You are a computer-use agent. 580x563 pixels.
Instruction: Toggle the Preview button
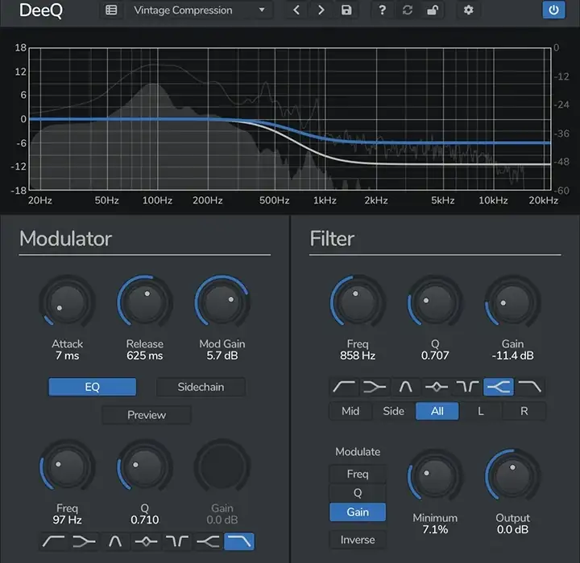pyautogui.click(x=147, y=415)
